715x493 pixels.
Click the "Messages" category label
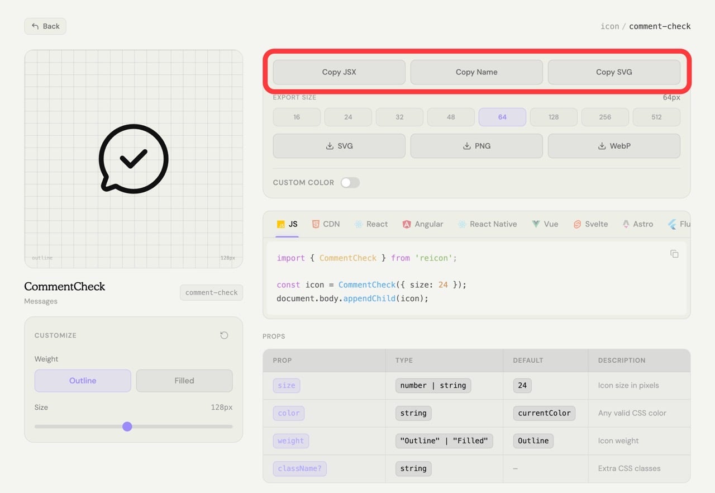coord(41,301)
